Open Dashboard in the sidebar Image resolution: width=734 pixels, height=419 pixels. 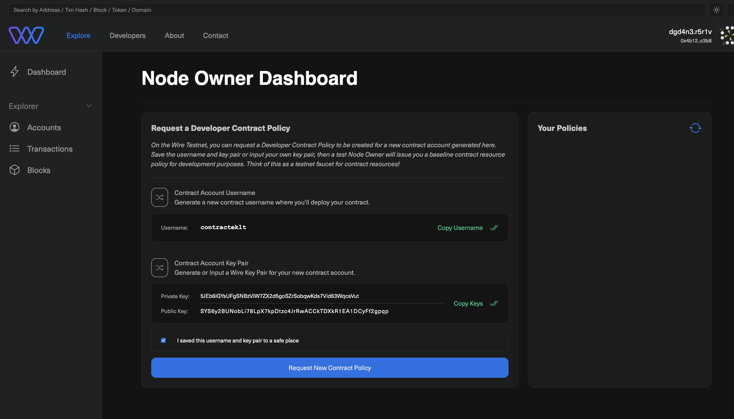tap(47, 72)
